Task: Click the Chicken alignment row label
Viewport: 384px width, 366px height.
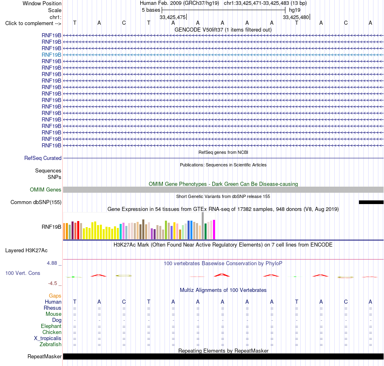Action: tap(52, 332)
